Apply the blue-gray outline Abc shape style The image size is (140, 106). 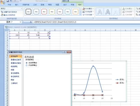tap(36, 12)
